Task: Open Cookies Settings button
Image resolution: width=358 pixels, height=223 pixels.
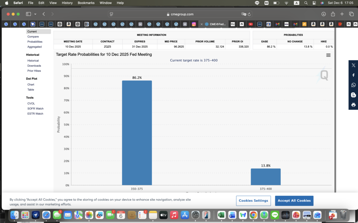Action: coord(253,201)
